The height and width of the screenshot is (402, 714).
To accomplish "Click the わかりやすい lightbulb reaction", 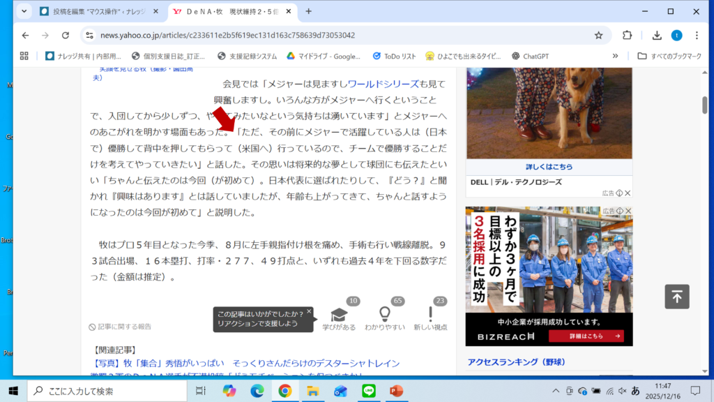I will click(x=384, y=315).
